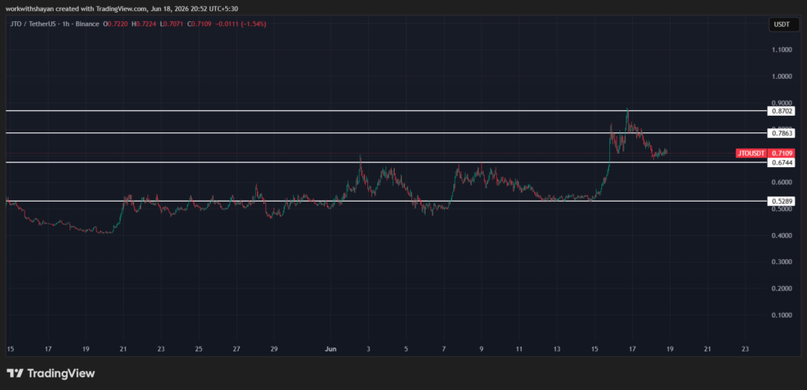Viewport: 807px width, 390px height.
Task: Click the open value O0.7220
Action: point(114,24)
